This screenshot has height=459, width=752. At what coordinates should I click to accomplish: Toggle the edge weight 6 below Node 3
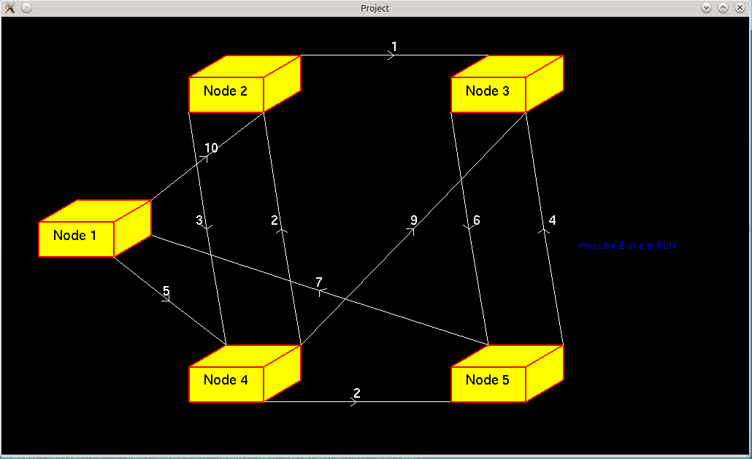[x=475, y=220]
